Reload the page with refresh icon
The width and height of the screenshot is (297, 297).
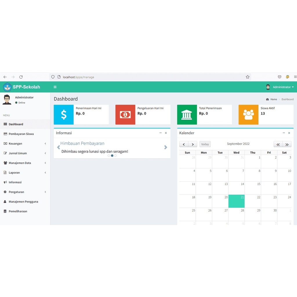21,77
